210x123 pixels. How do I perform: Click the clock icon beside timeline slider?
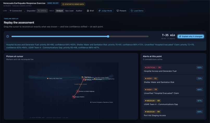(8, 36)
